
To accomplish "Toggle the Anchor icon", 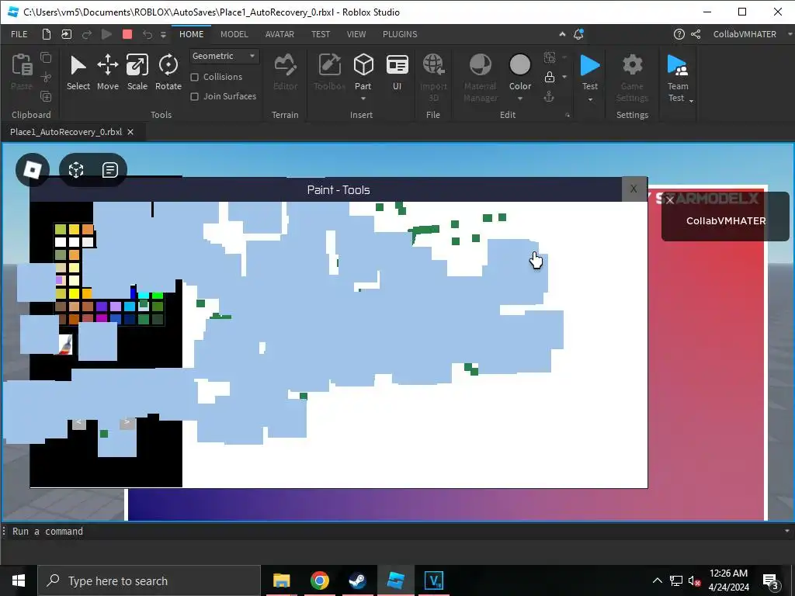I will click(549, 97).
